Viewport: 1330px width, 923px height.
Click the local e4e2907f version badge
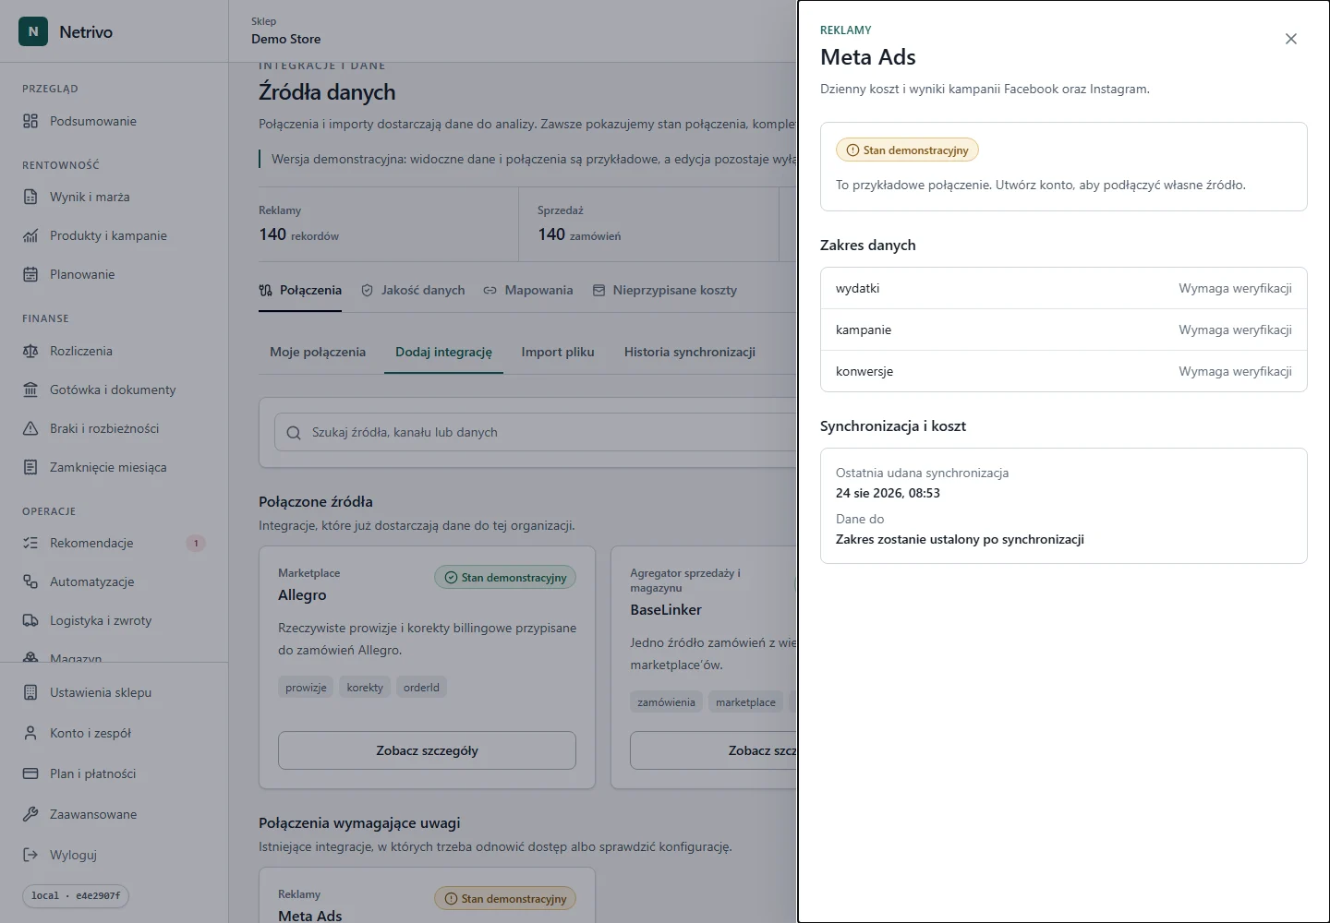[x=76, y=895]
